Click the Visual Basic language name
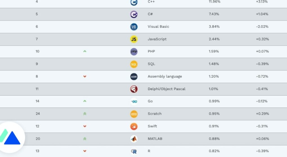This screenshot has width=287, height=157. [x=158, y=27]
